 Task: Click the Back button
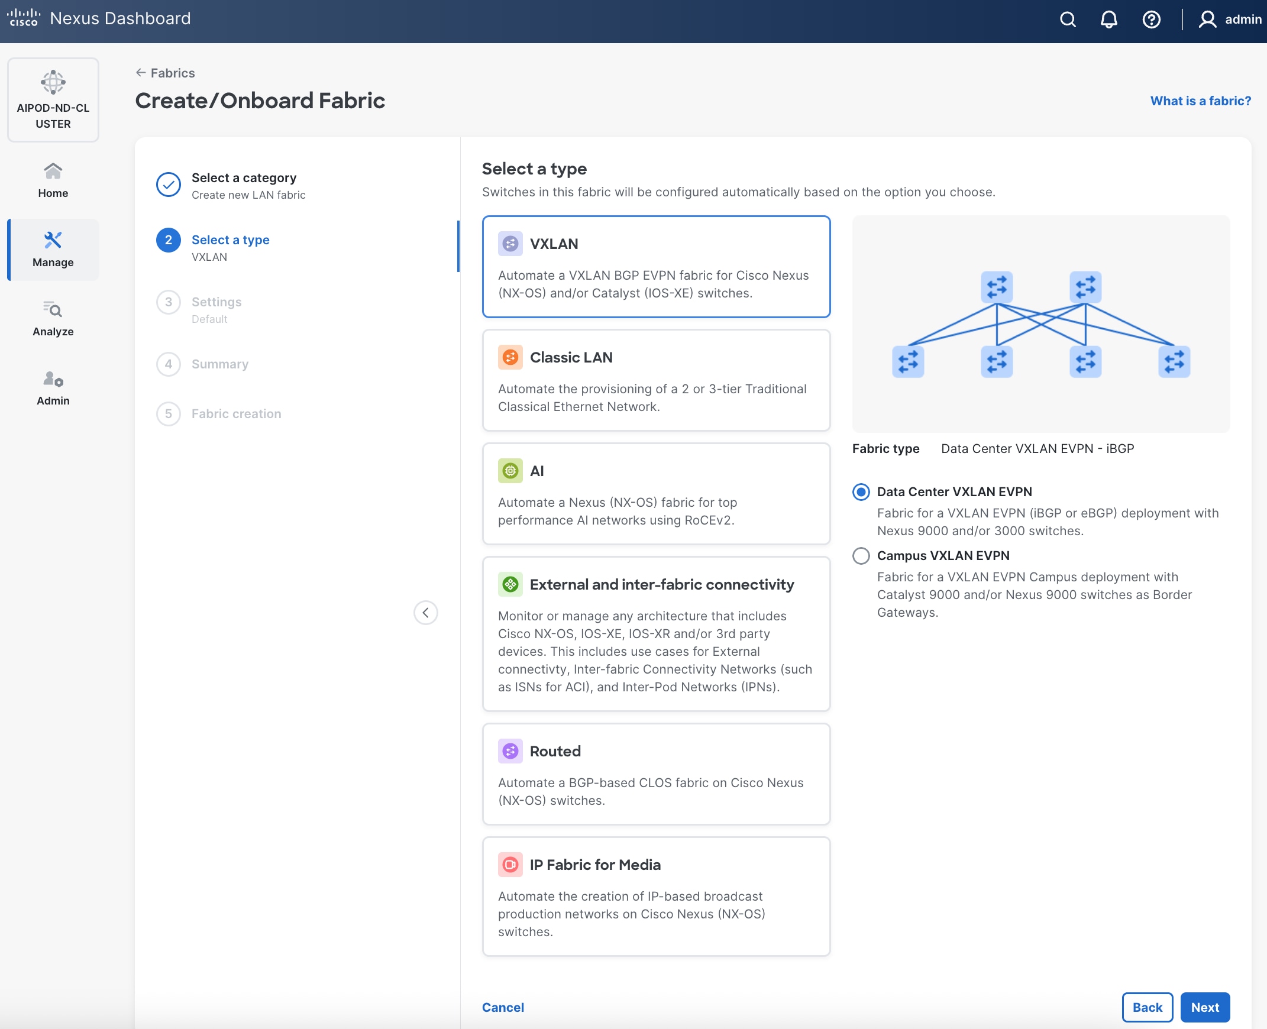[1147, 1007]
